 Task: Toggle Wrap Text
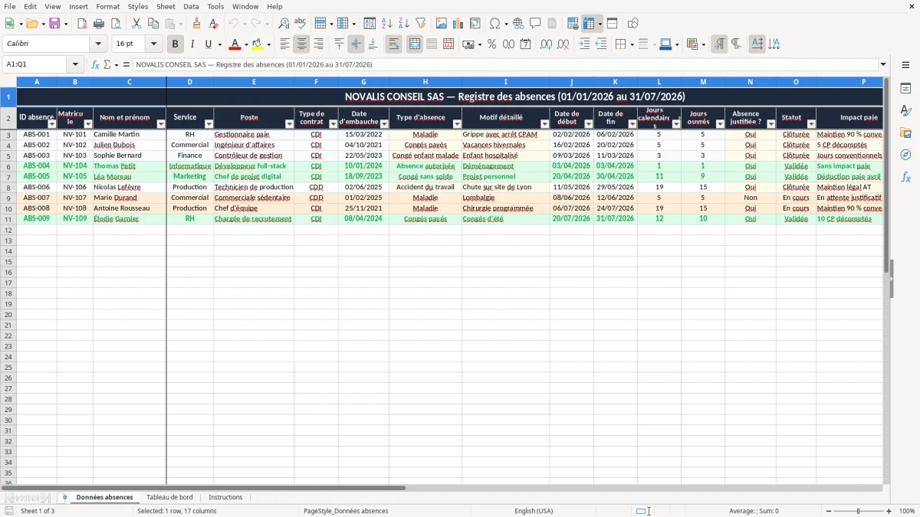click(393, 44)
